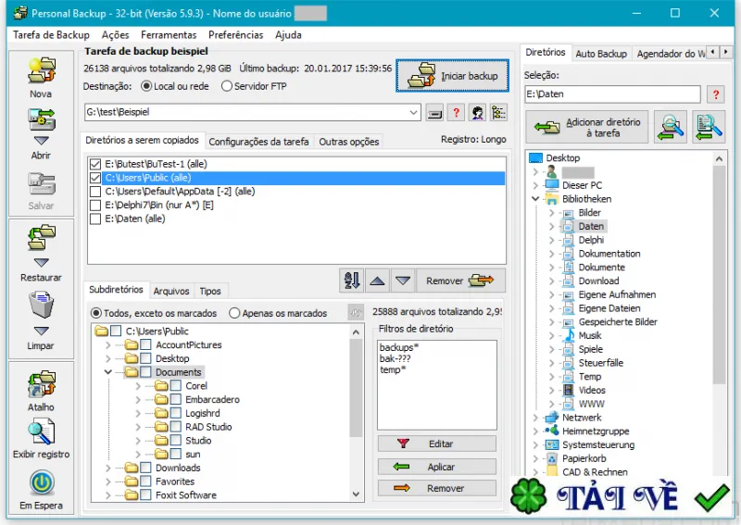The width and height of the screenshot is (741, 525).
Task: Click Aplicar filter button
Action: (437, 467)
